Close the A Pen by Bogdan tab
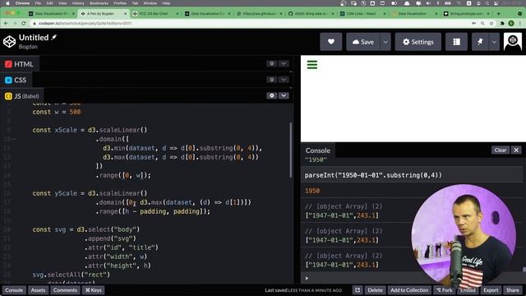Image resolution: width=526 pixels, height=296 pixels. pos(125,13)
